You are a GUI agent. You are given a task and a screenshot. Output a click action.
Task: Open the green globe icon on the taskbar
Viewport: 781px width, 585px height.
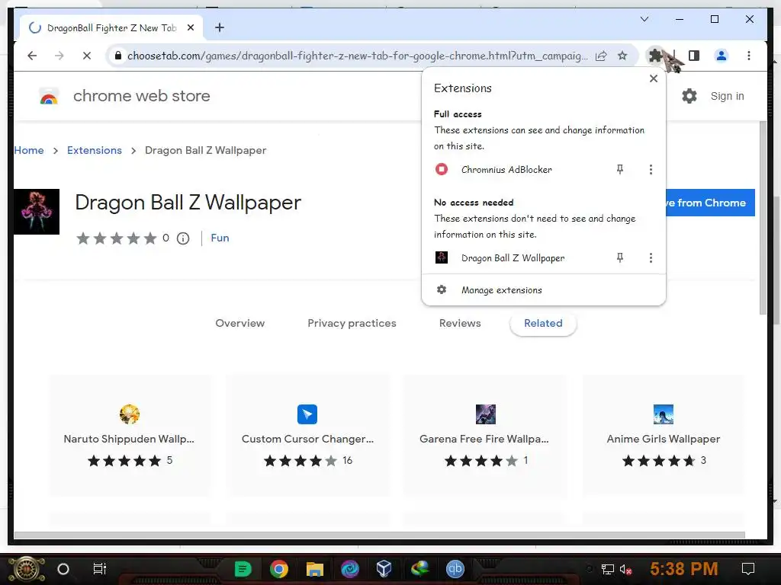[420, 568]
